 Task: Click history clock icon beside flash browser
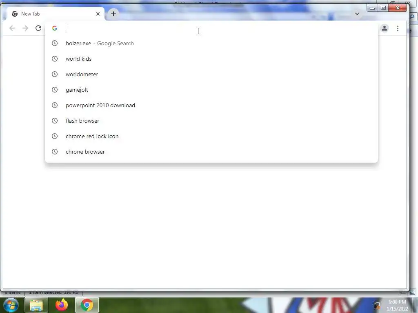tap(55, 121)
